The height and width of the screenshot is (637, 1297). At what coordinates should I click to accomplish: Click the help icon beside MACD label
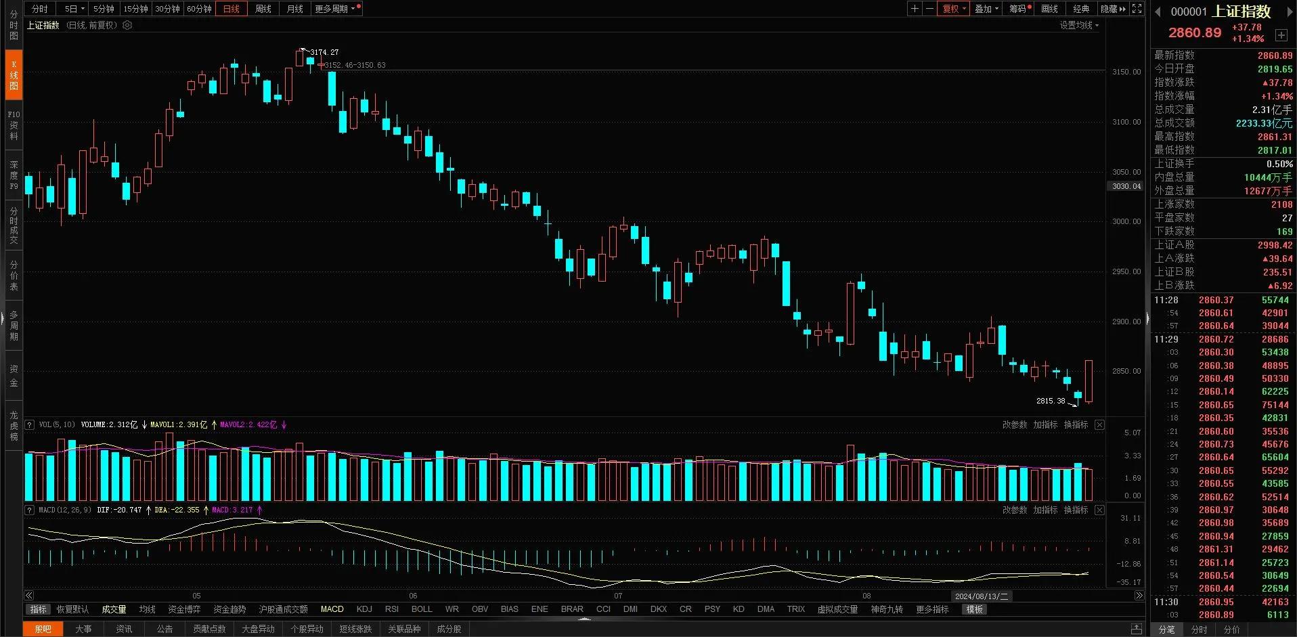point(30,510)
